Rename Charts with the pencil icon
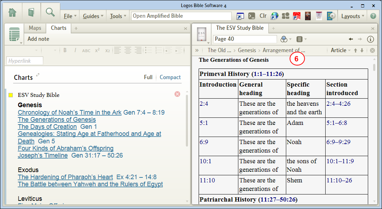The width and height of the screenshot is (382, 209). click(x=38, y=75)
